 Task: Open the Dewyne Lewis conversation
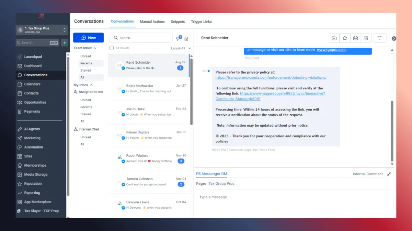click(149, 205)
